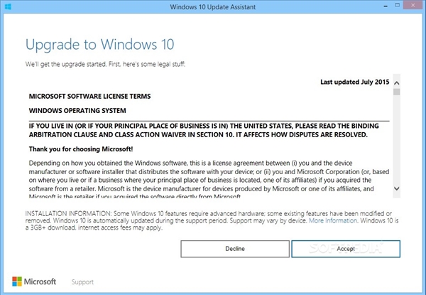
Task: Click the binding arbitration clause paragraph
Action: (x=204, y=130)
